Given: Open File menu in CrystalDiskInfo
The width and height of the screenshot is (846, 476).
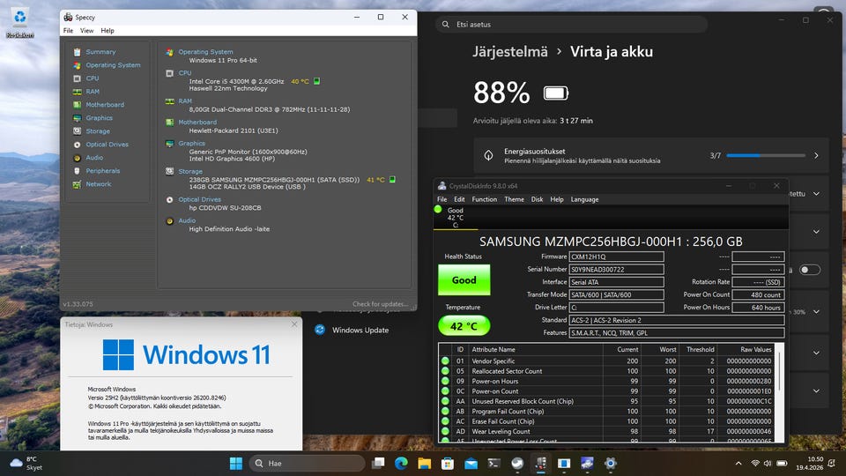Looking at the screenshot, I should (442, 199).
